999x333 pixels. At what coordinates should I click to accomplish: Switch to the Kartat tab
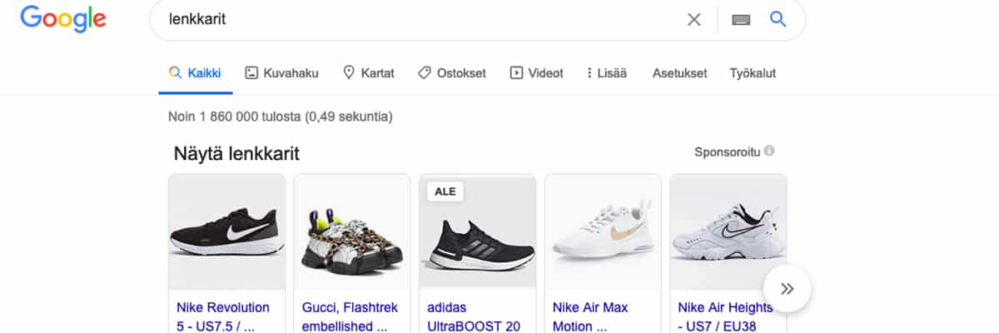tap(368, 73)
